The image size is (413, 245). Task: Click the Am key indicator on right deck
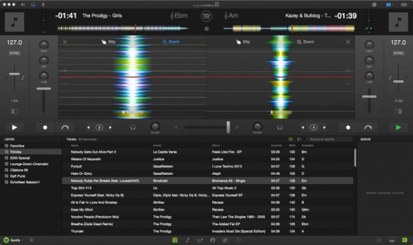coord(231,16)
